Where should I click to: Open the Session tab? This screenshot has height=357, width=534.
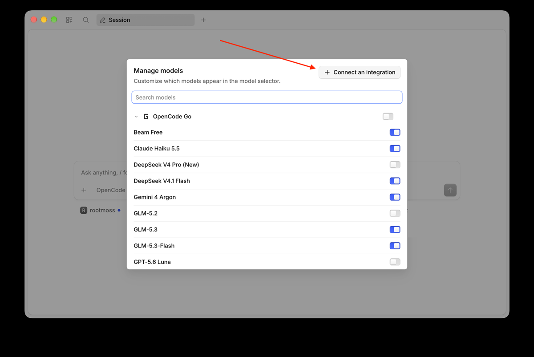[x=146, y=20]
